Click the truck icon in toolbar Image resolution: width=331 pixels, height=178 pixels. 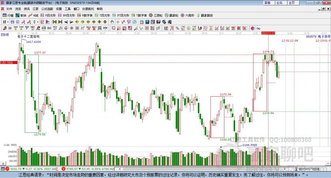click(x=169, y=22)
